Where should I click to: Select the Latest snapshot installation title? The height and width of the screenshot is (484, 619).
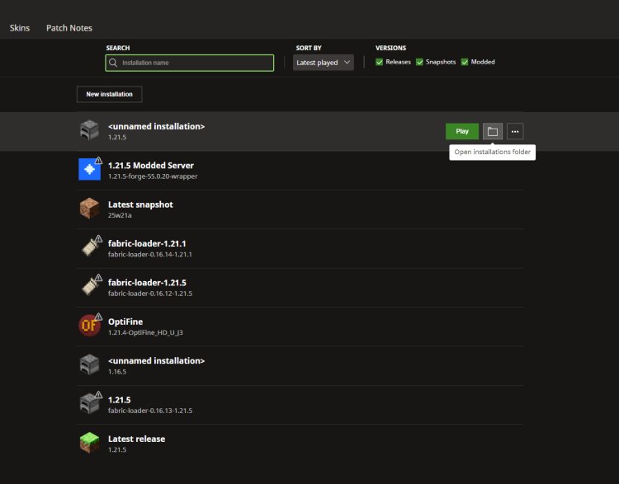140,204
